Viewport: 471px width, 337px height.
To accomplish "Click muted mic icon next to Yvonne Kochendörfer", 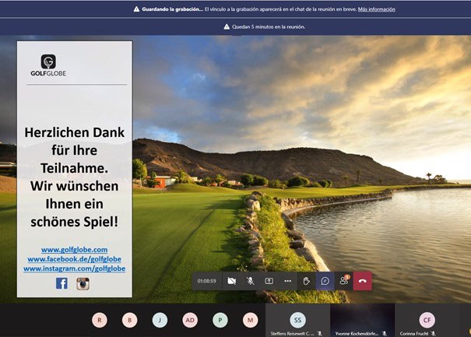I will click(384, 333).
